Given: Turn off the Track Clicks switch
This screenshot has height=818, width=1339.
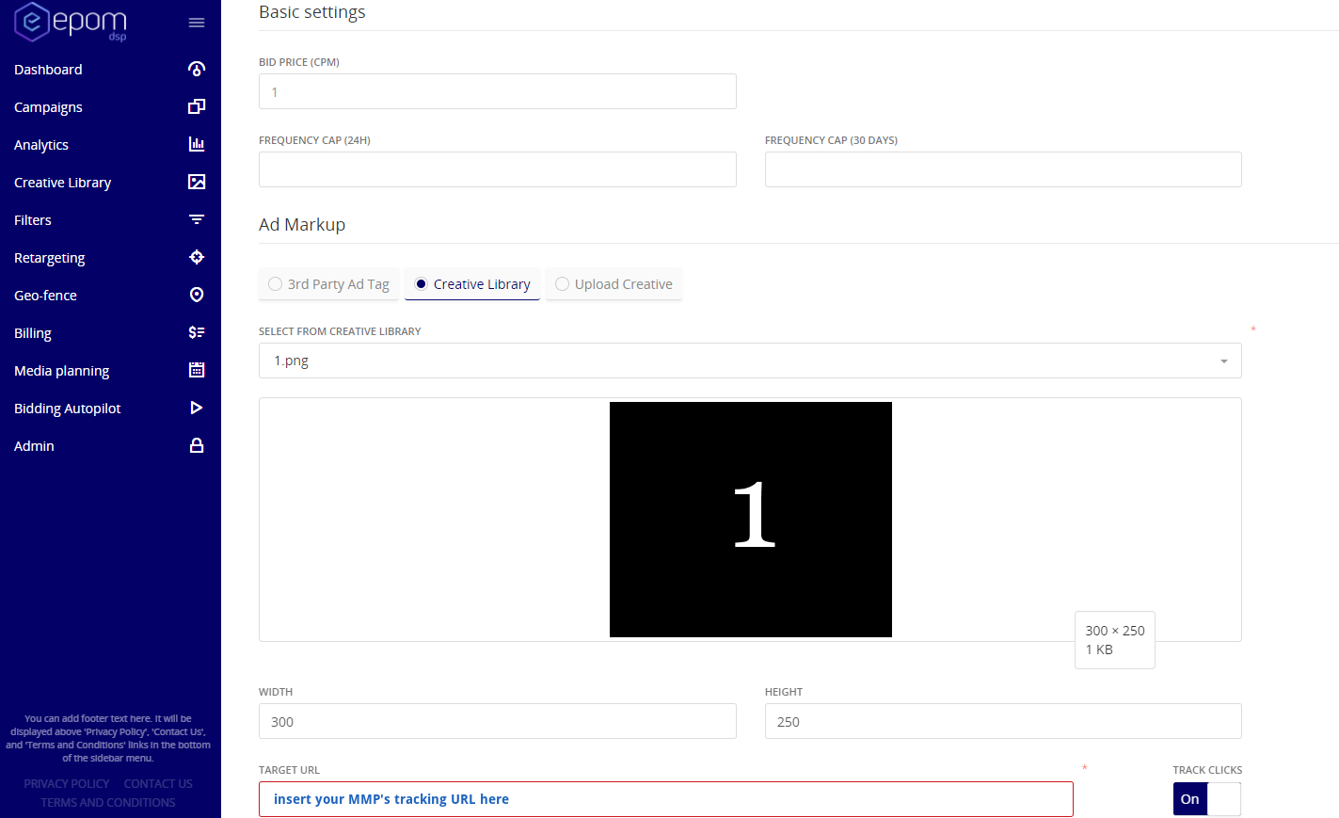Looking at the screenshot, I should 1206,799.
